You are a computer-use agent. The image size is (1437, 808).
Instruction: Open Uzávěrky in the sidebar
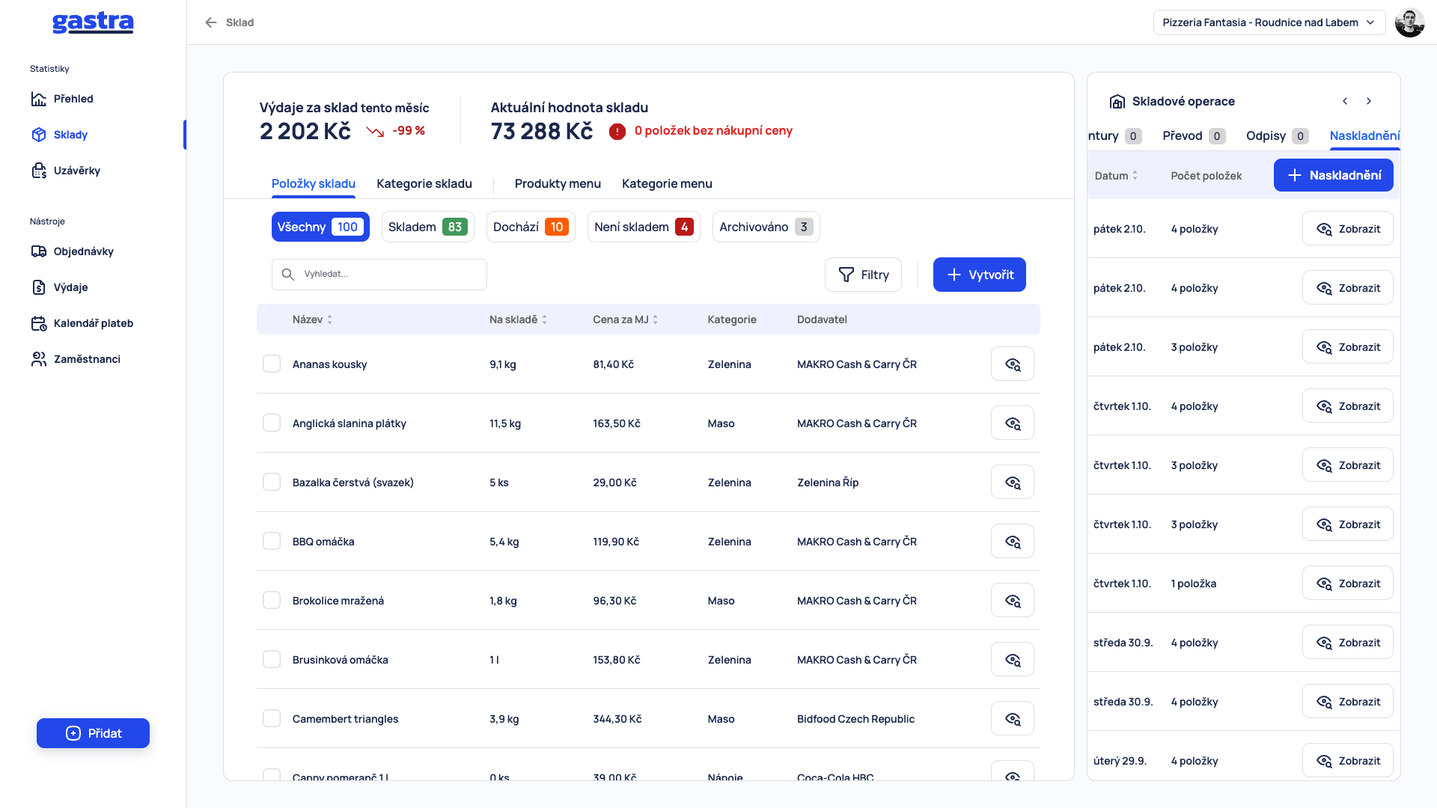[66, 171]
